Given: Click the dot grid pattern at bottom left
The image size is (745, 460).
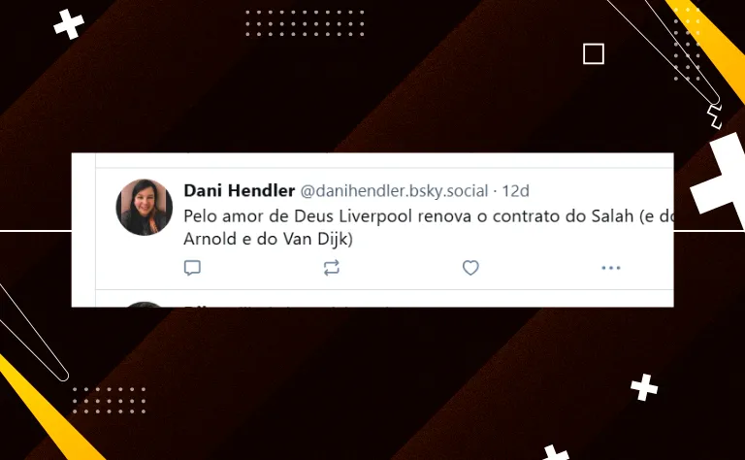Looking at the screenshot, I should [x=109, y=400].
